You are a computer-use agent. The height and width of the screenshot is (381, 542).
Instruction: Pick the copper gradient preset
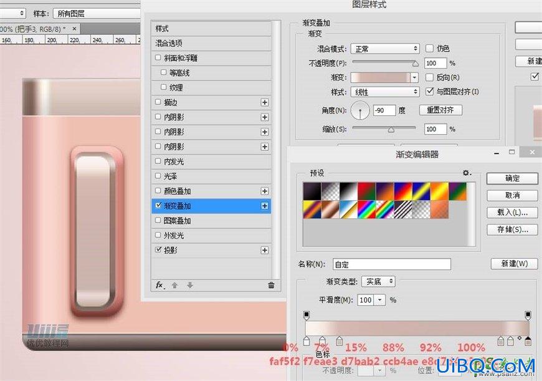click(330, 210)
